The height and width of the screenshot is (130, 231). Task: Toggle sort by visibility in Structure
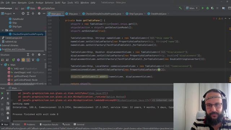pos(3,60)
